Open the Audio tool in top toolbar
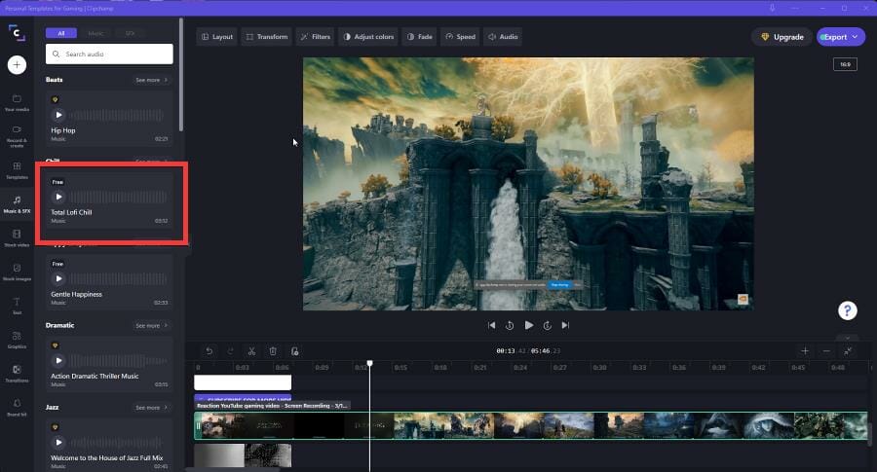Image resolution: width=877 pixels, height=472 pixels. point(503,37)
